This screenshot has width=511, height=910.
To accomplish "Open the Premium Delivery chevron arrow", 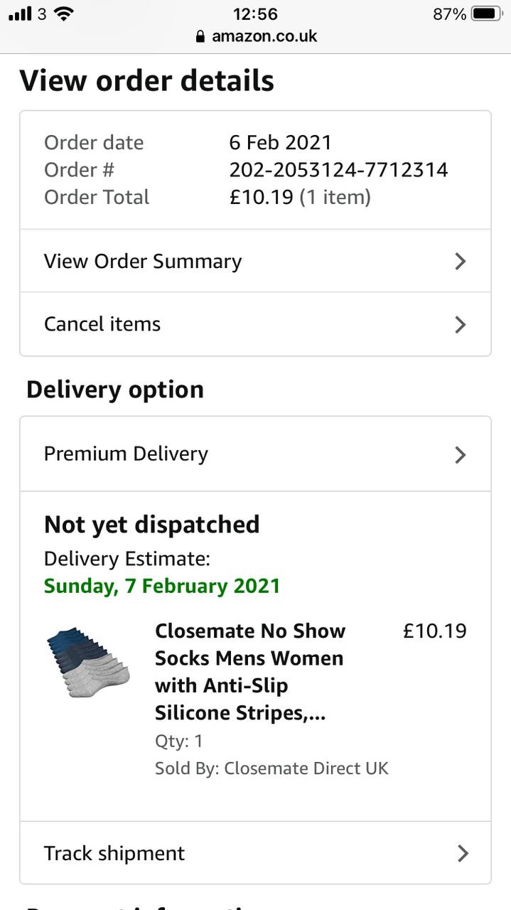I will point(460,454).
